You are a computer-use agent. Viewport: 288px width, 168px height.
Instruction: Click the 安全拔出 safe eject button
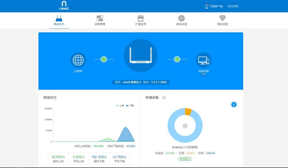pyautogui.click(x=184, y=159)
